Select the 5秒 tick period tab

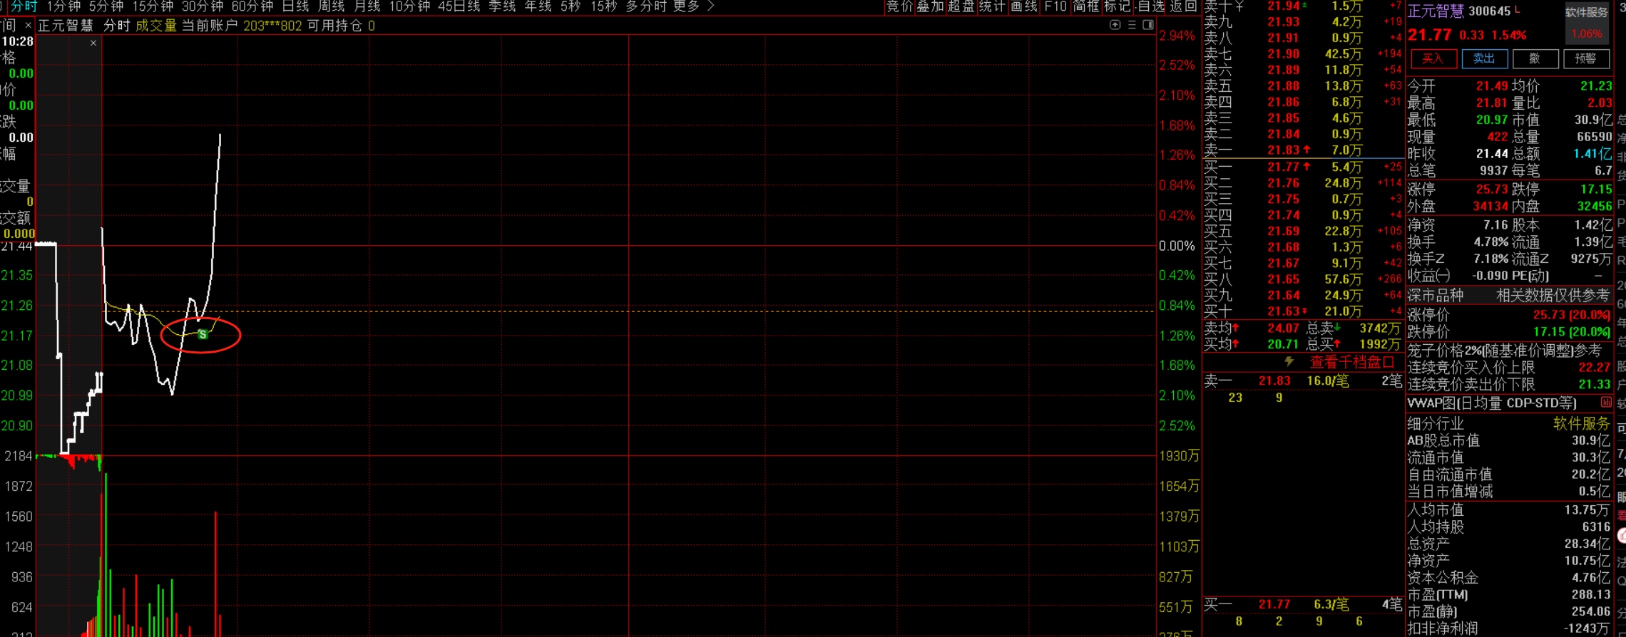tap(571, 6)
